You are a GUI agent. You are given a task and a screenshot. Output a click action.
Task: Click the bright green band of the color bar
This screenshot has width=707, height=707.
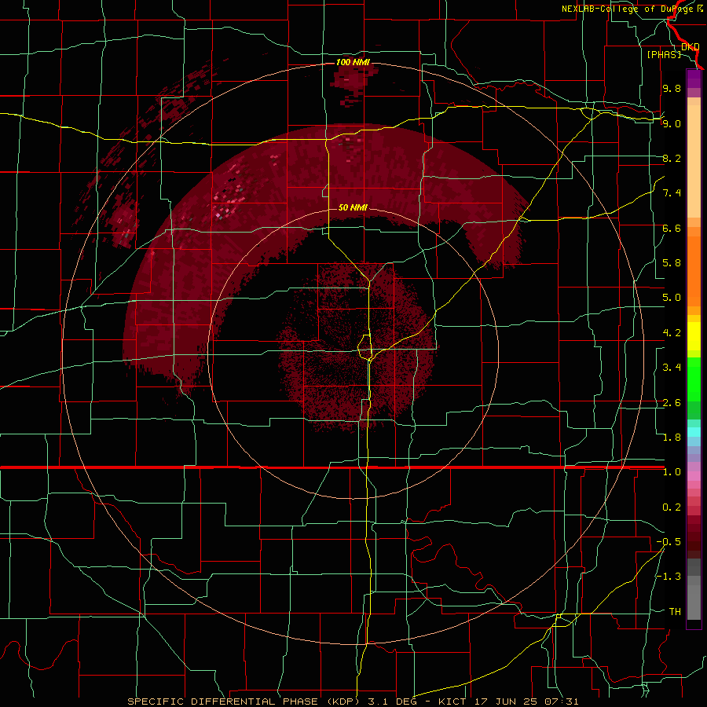pyautogui.click(x=694, y=381)
